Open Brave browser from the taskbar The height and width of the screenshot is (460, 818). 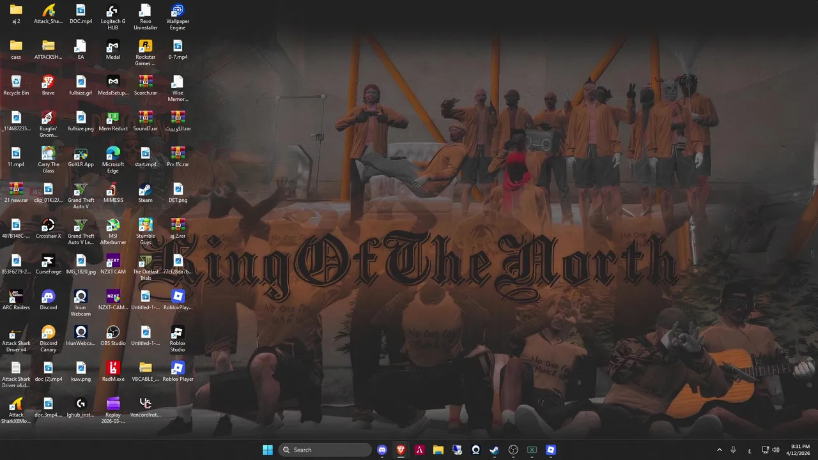[401, 450]
